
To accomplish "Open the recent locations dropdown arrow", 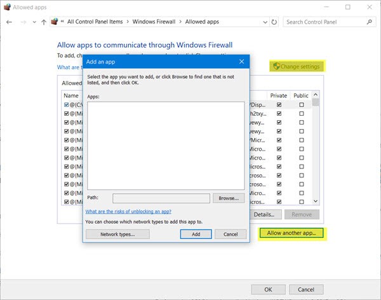I will (34, 22).
